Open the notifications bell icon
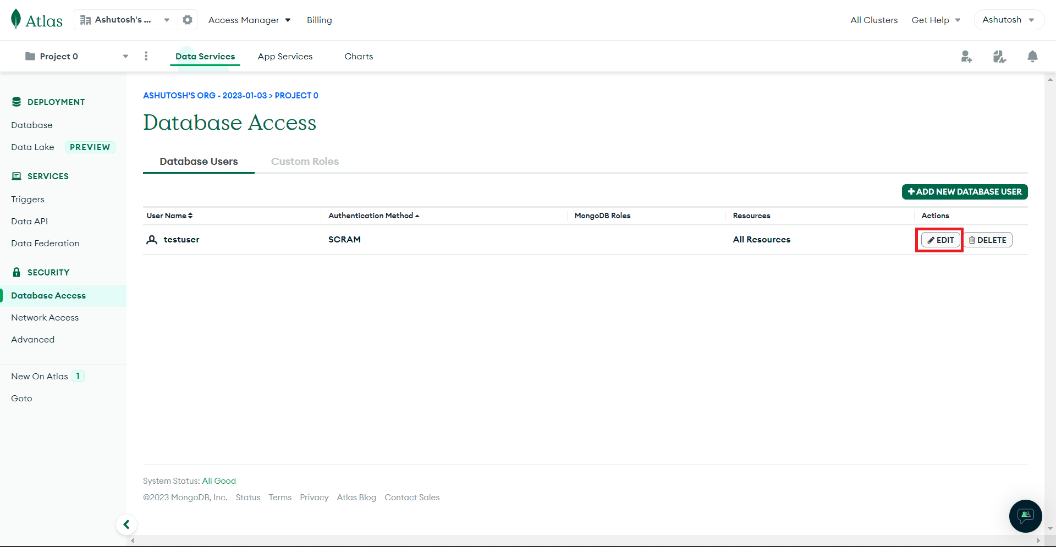The image size is (1056, 547). point(1032,56)
